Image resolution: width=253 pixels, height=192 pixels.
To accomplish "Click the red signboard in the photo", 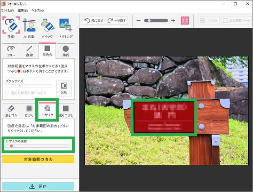I will (x=164, y=117).
